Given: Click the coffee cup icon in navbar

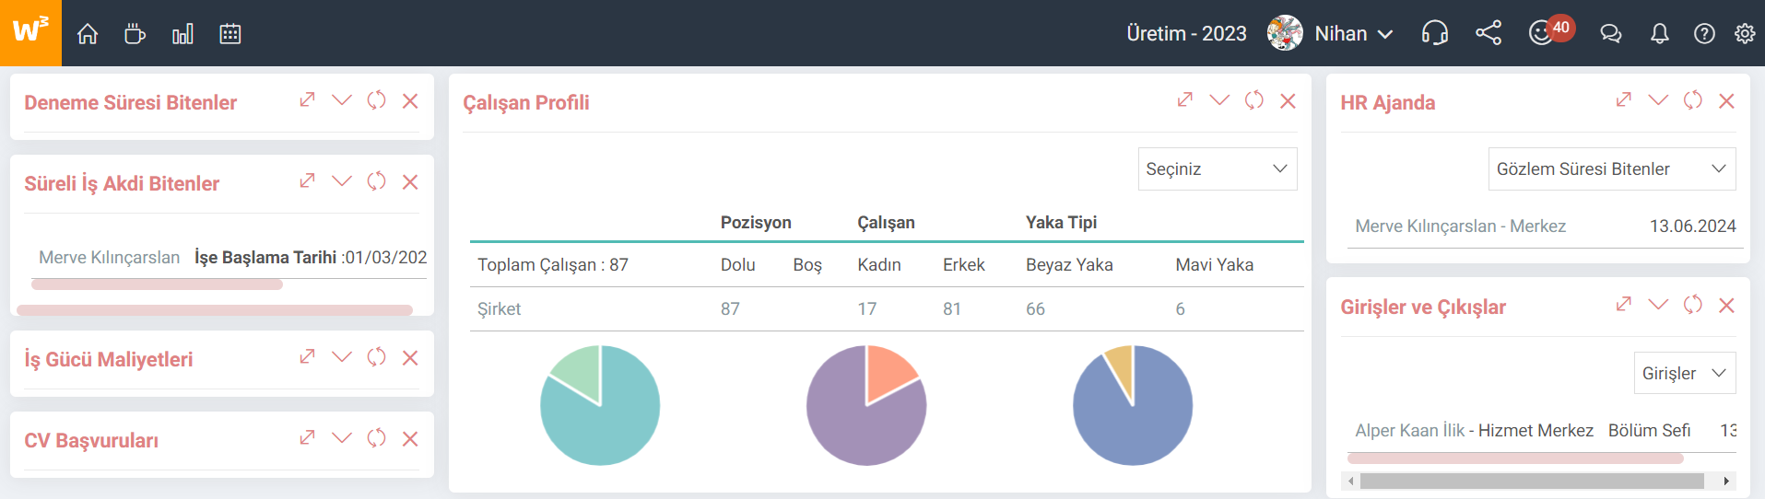Looking at the screenshot, I should 135,34.
